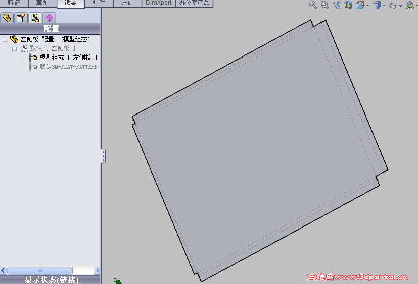This screenshot has height=284, width=418.
Task: Switch to the FeatureManager design tree tab
Action: (x=7, y=18)
